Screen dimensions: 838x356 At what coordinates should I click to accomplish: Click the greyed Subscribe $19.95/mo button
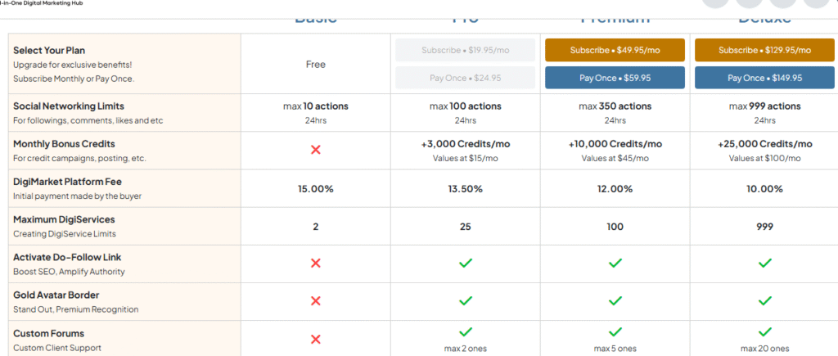tap(465, 50)
